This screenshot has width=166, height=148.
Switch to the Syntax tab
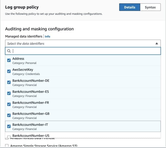click(150, 7)
